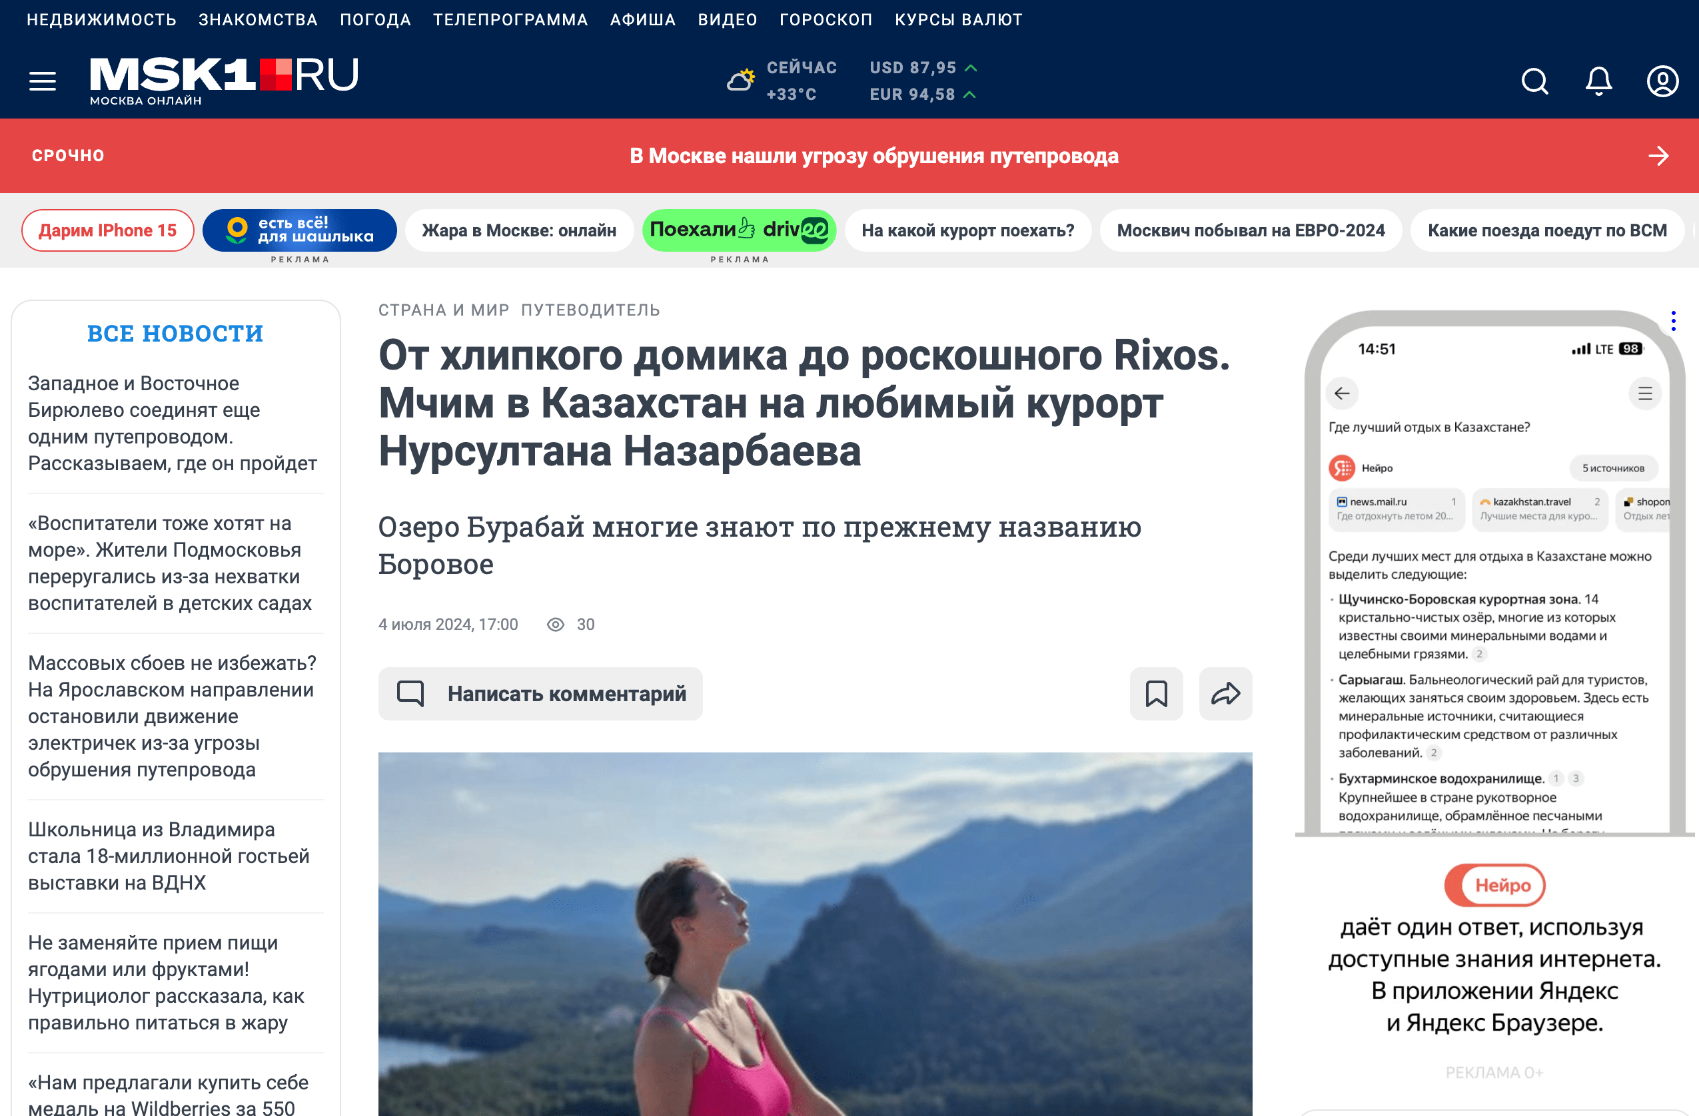Open notifications bell icon
The image size is (1699, 1116).
pos(1599,81)
